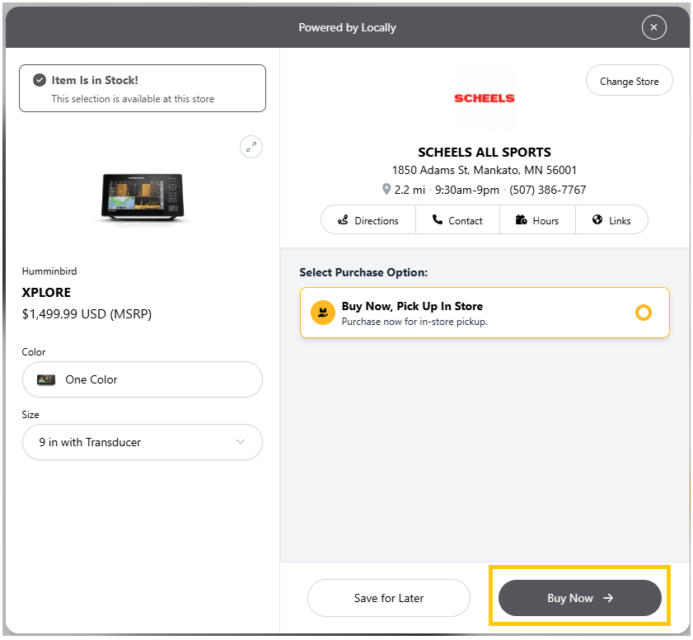The width and height of the screenshot is (693, 640).
Task: Click the yellow pickup hand icon
Action: point(323,313)
